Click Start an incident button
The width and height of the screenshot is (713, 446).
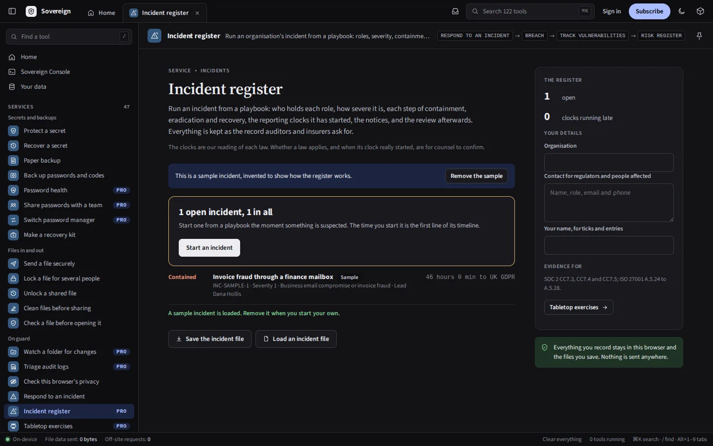click(x=209, y=248)
